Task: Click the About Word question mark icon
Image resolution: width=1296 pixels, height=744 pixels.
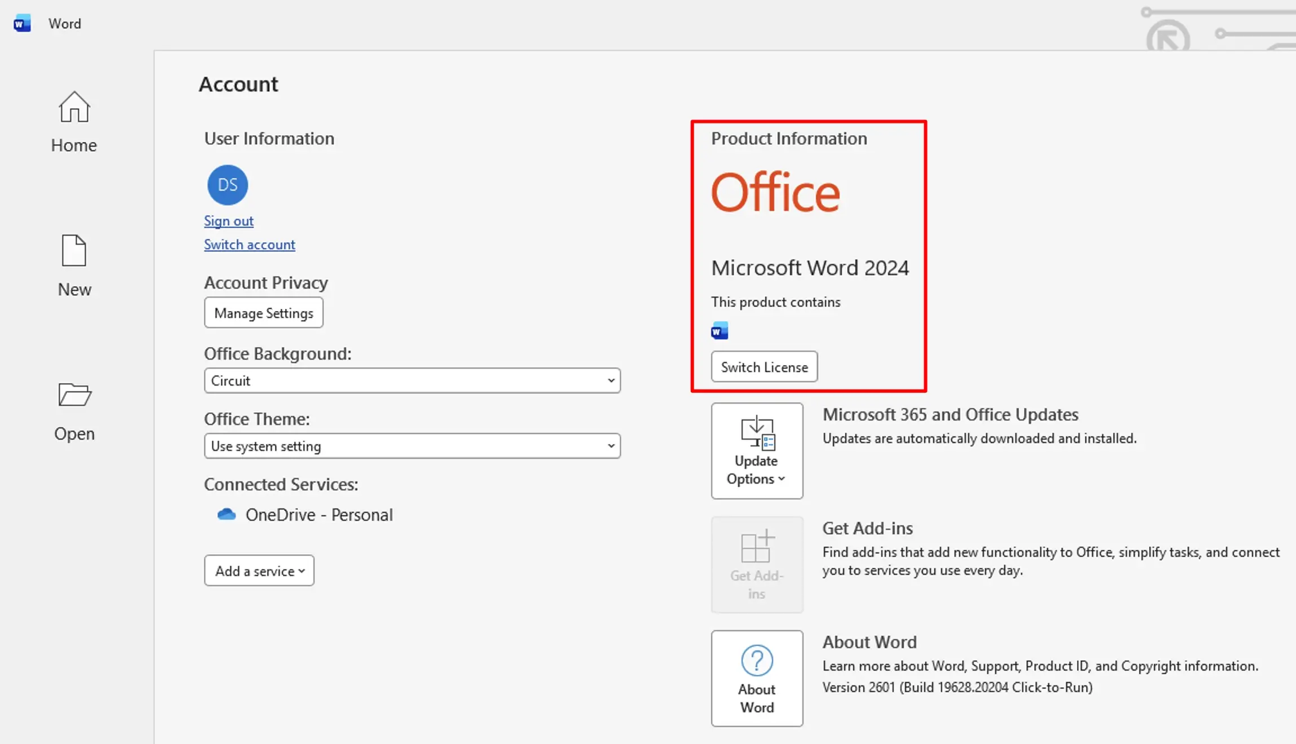Action: point(757,661)
